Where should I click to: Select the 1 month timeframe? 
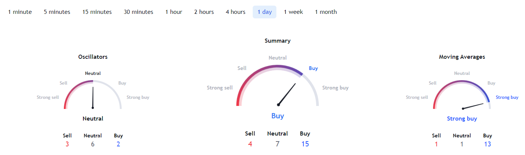coord(326,12)
